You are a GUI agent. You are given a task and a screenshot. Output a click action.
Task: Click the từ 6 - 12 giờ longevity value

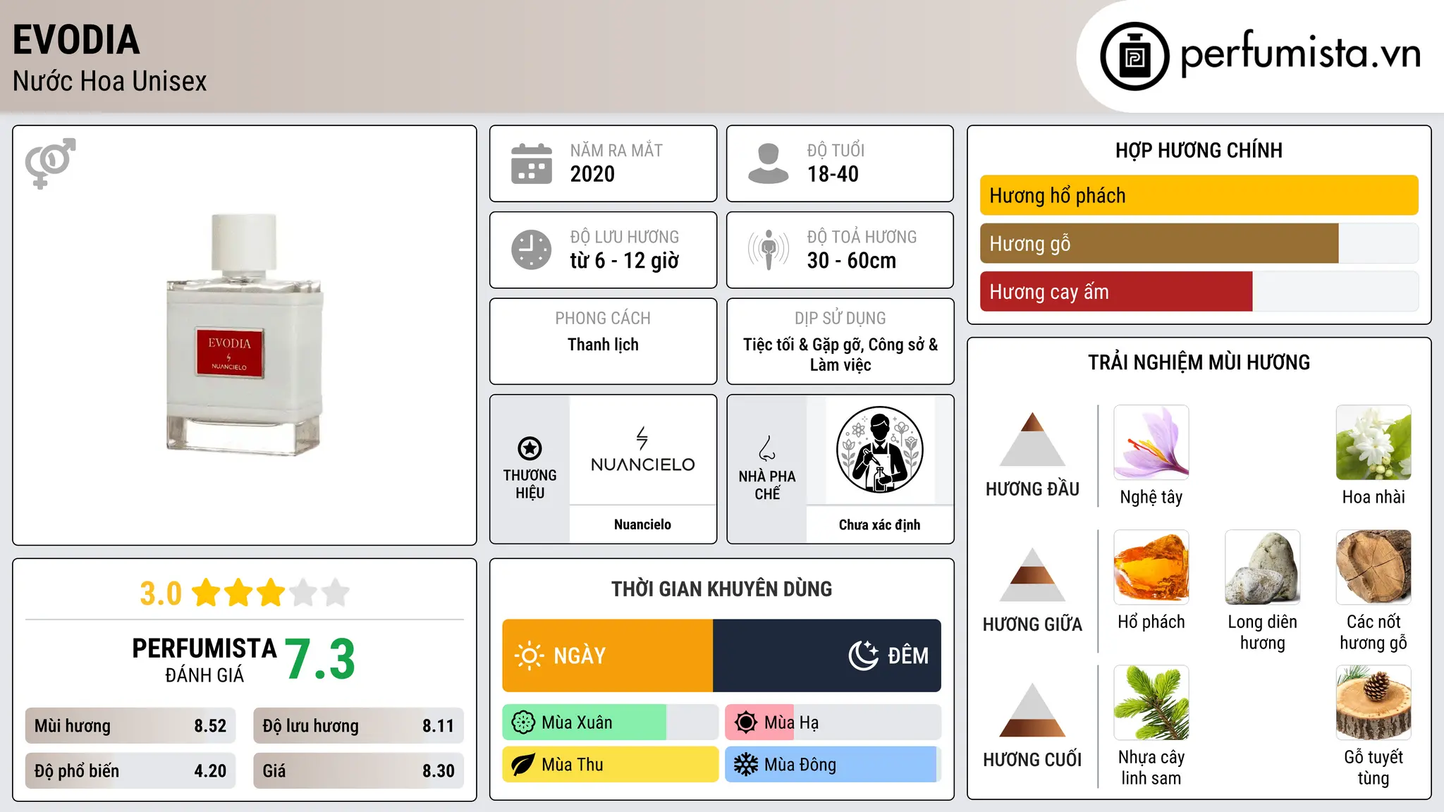(624, 261)
